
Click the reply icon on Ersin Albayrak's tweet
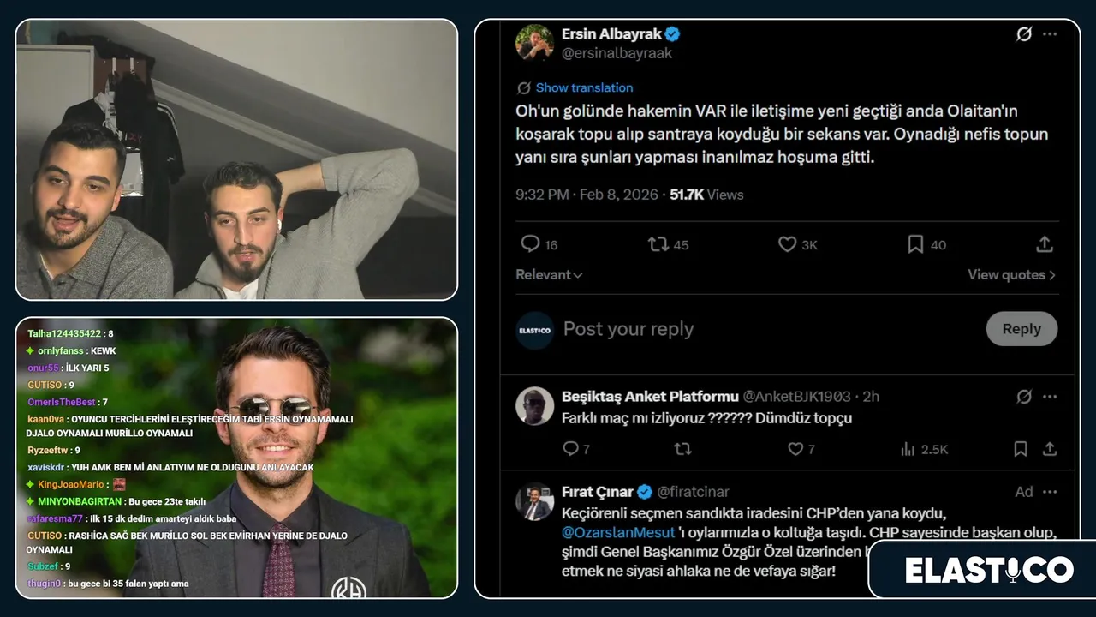tap(531, 244)
